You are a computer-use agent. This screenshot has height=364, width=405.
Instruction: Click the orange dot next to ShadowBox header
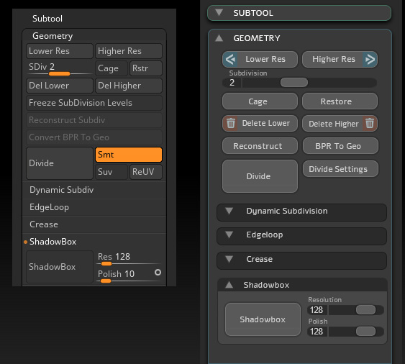tap(25, 242)
